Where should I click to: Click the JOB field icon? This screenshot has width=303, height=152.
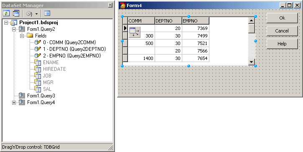click(x=38, y=76)
